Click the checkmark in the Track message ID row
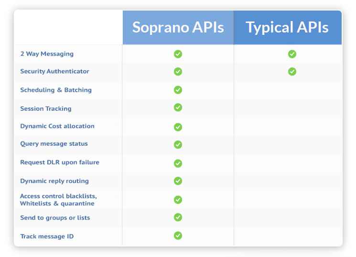The image size is (356, 257). pyautogui.click(x=178, y=236)
